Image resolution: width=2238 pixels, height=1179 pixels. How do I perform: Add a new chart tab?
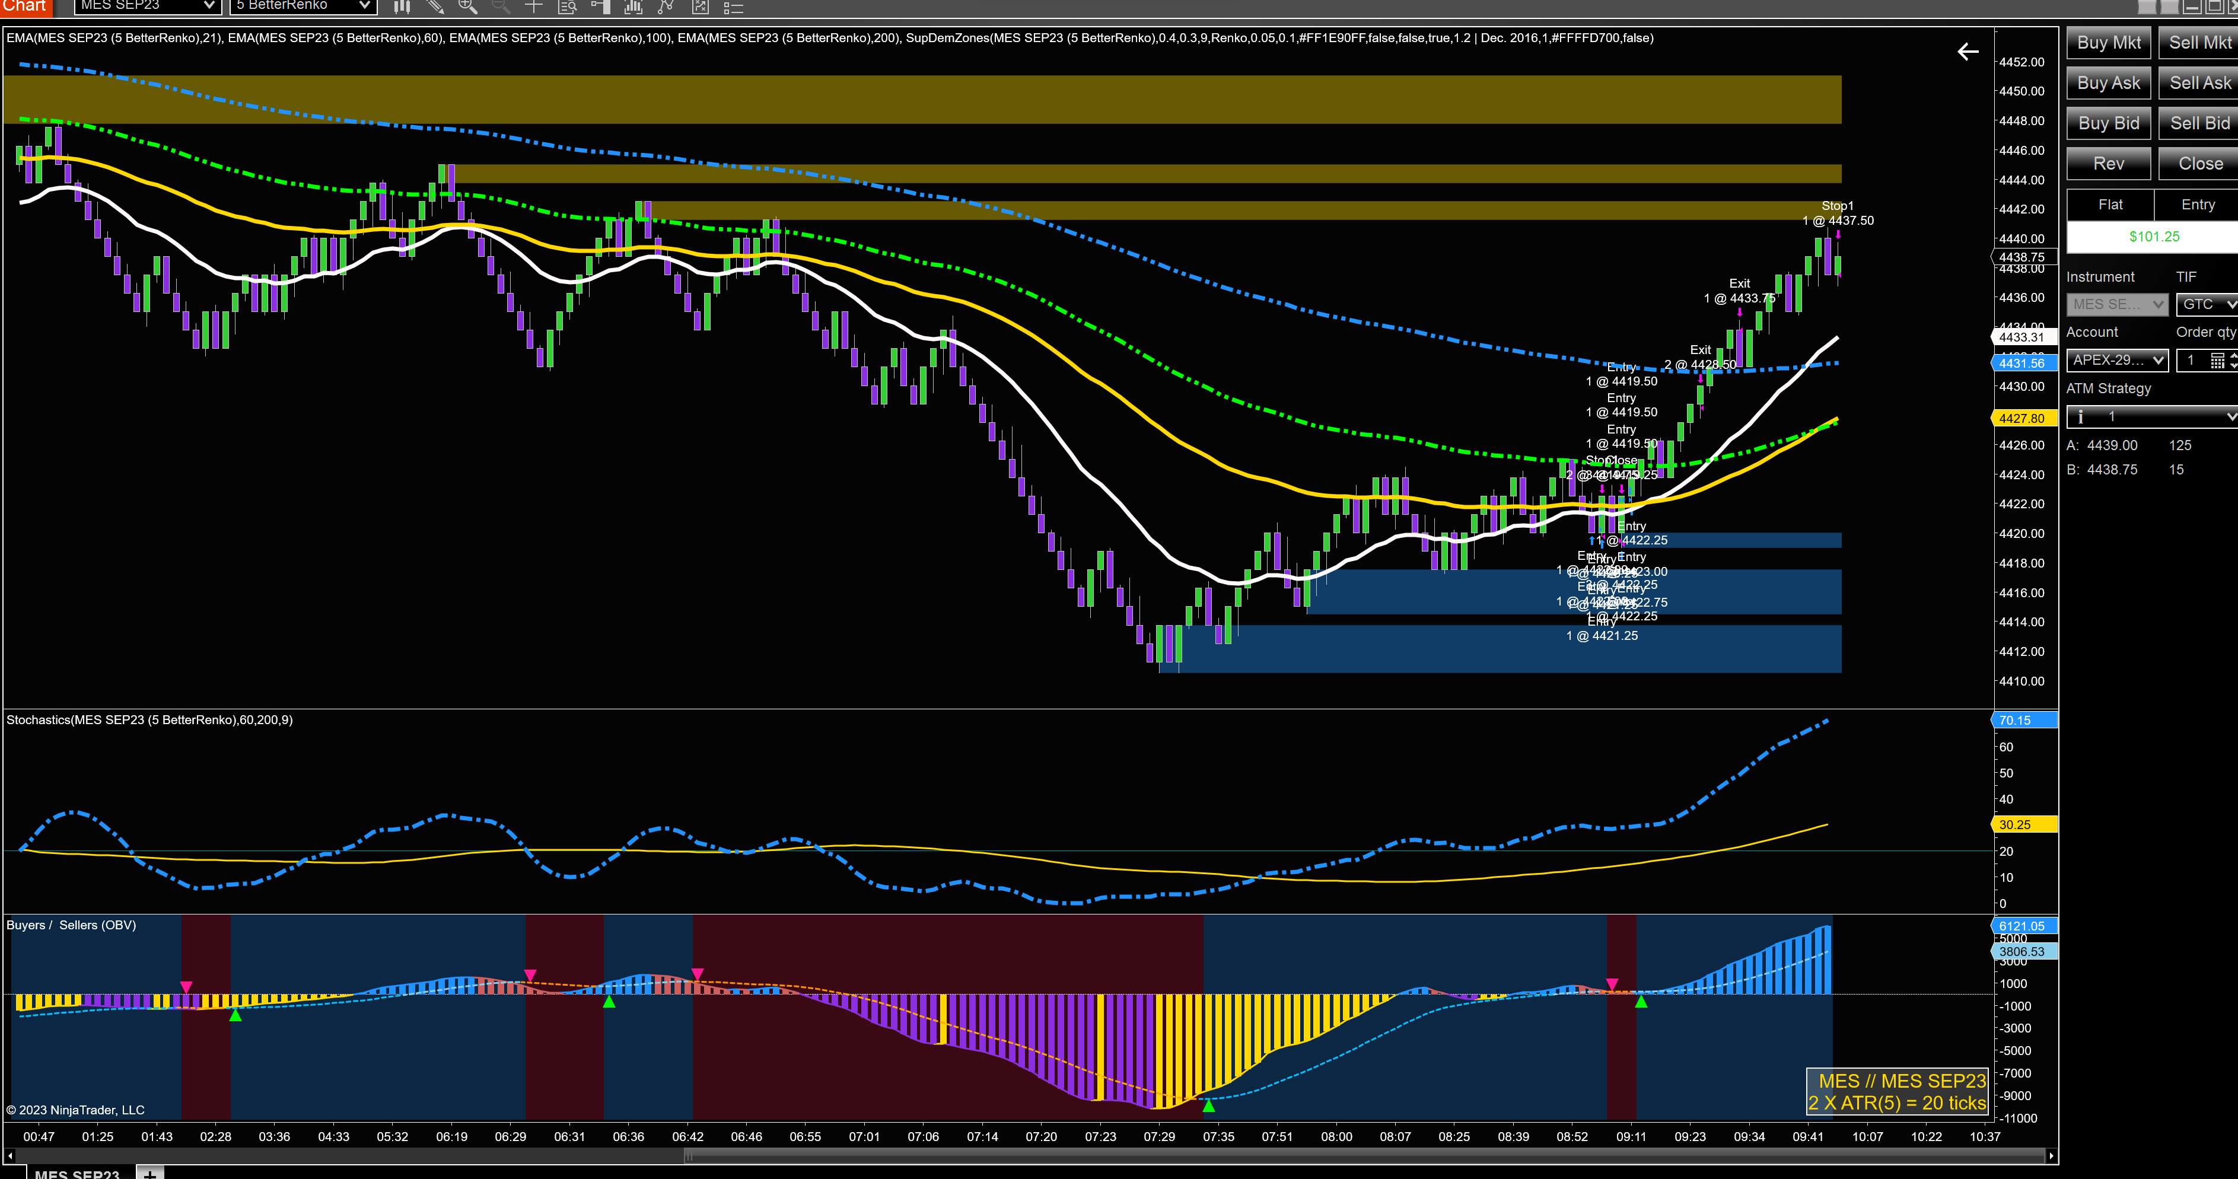(x=149, y=1173)
